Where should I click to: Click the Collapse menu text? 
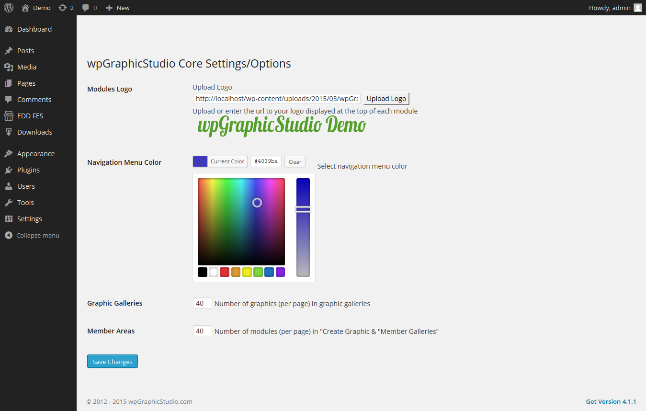[x=38, y=235]
